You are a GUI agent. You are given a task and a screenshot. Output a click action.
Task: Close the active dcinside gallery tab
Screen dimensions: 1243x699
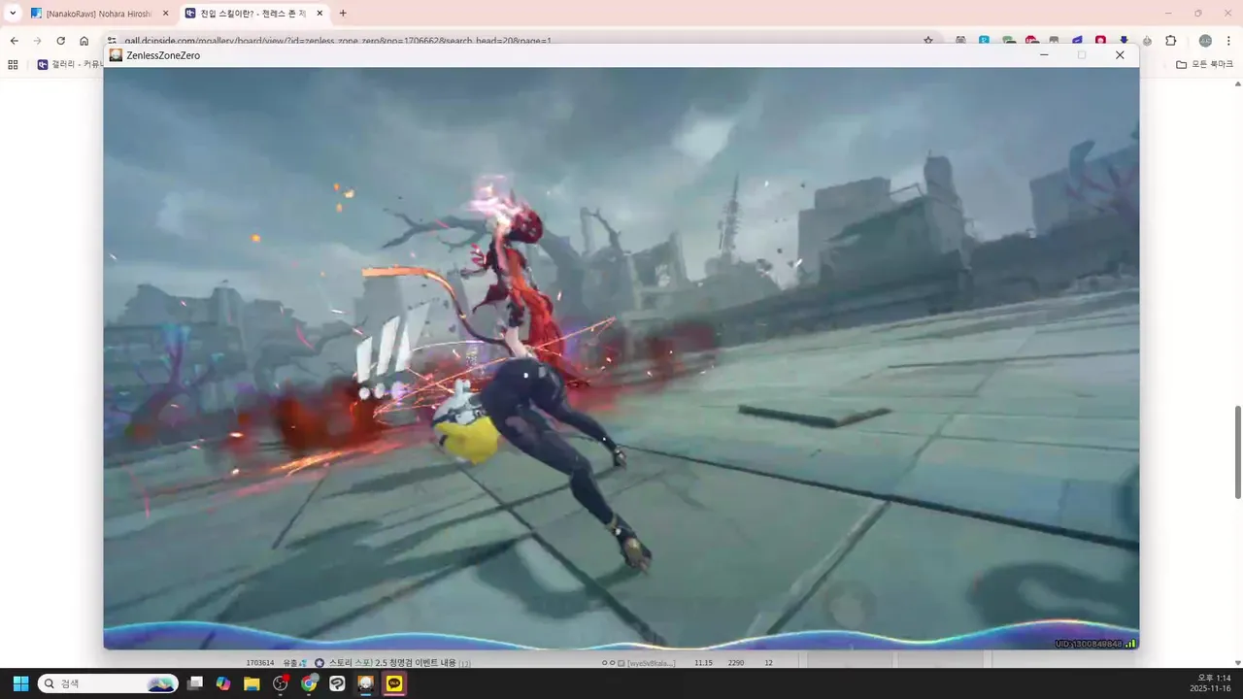319,14
